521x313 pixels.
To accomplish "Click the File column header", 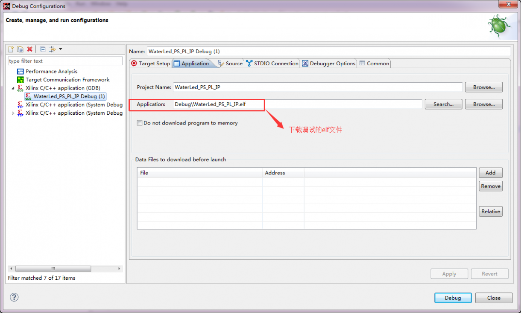I will (x=199, y=173).
